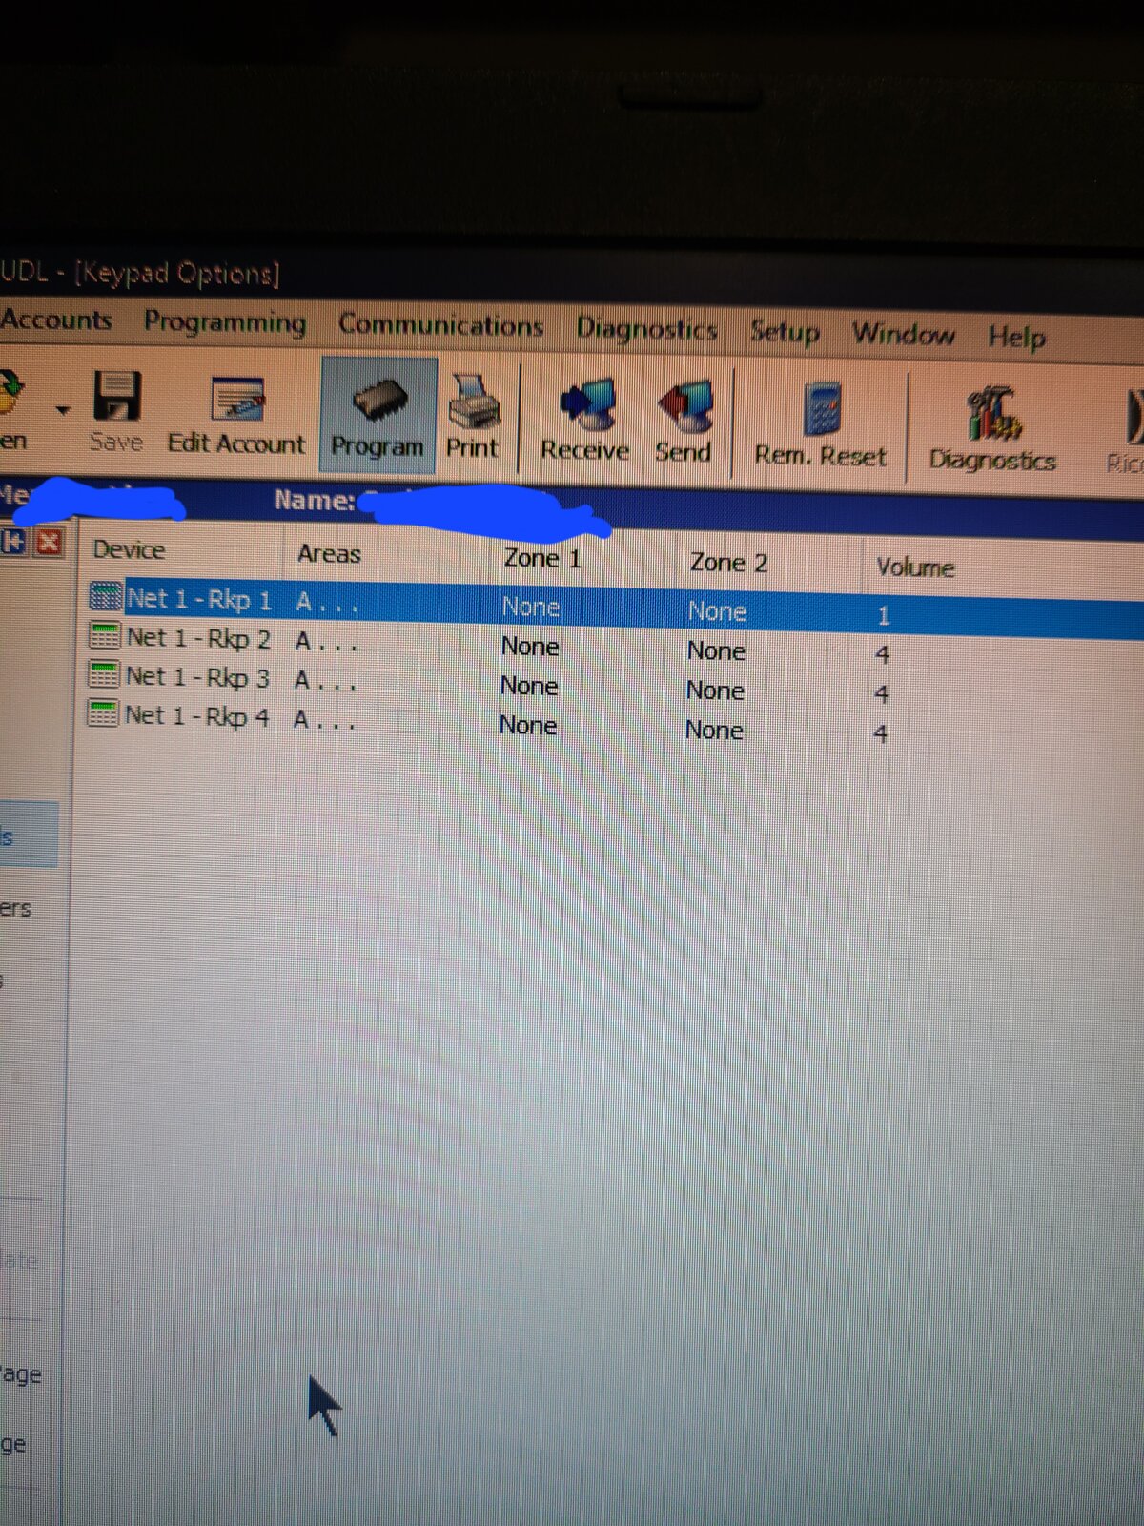Screen dimensions: 1144x1526
Task: Click the red X panel close icon
Action: pyautogui.click(x=49, y=543)
